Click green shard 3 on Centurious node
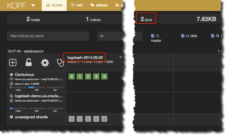The height and width of the screenshot is (135, 226). [96, 76]
